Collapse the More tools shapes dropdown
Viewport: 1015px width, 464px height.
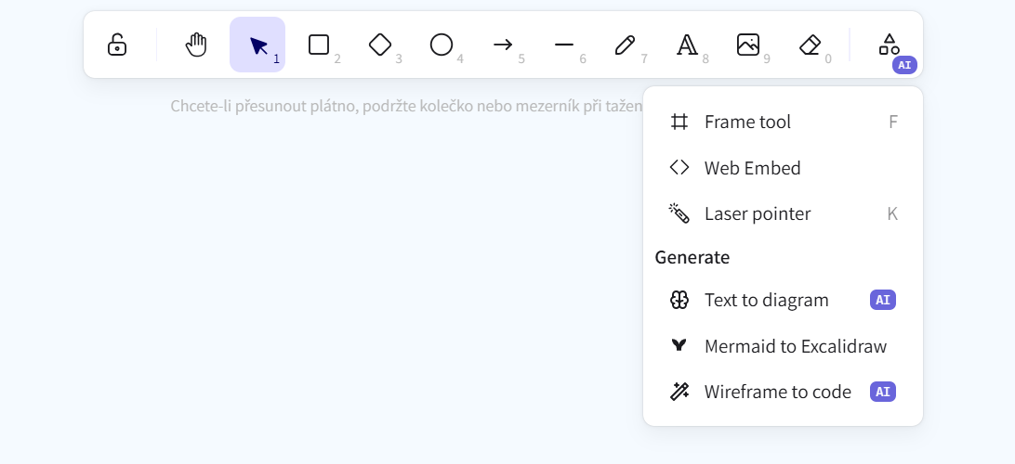[x=890, y=45]
